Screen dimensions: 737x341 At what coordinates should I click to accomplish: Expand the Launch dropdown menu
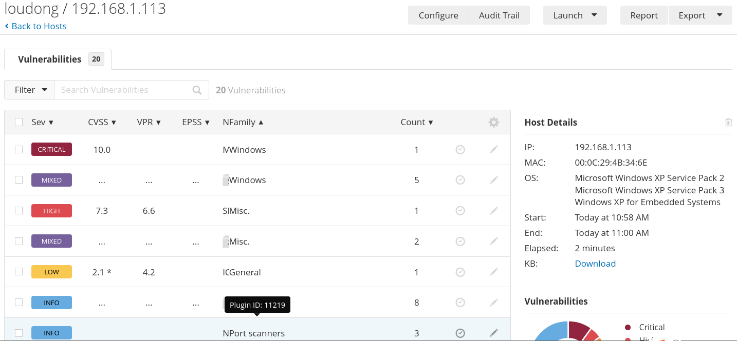pyautogui.click(x=575, y=15)
